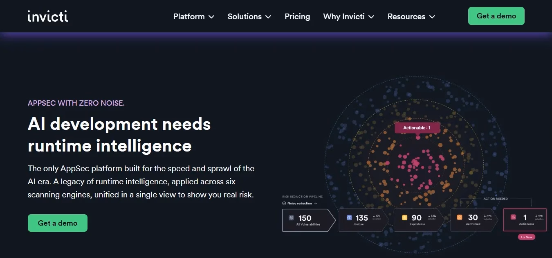Select the 150 All Vulnerabilities card
This screenshot has height=258, width=552.
pyautogui.click(x=309, y=220)
